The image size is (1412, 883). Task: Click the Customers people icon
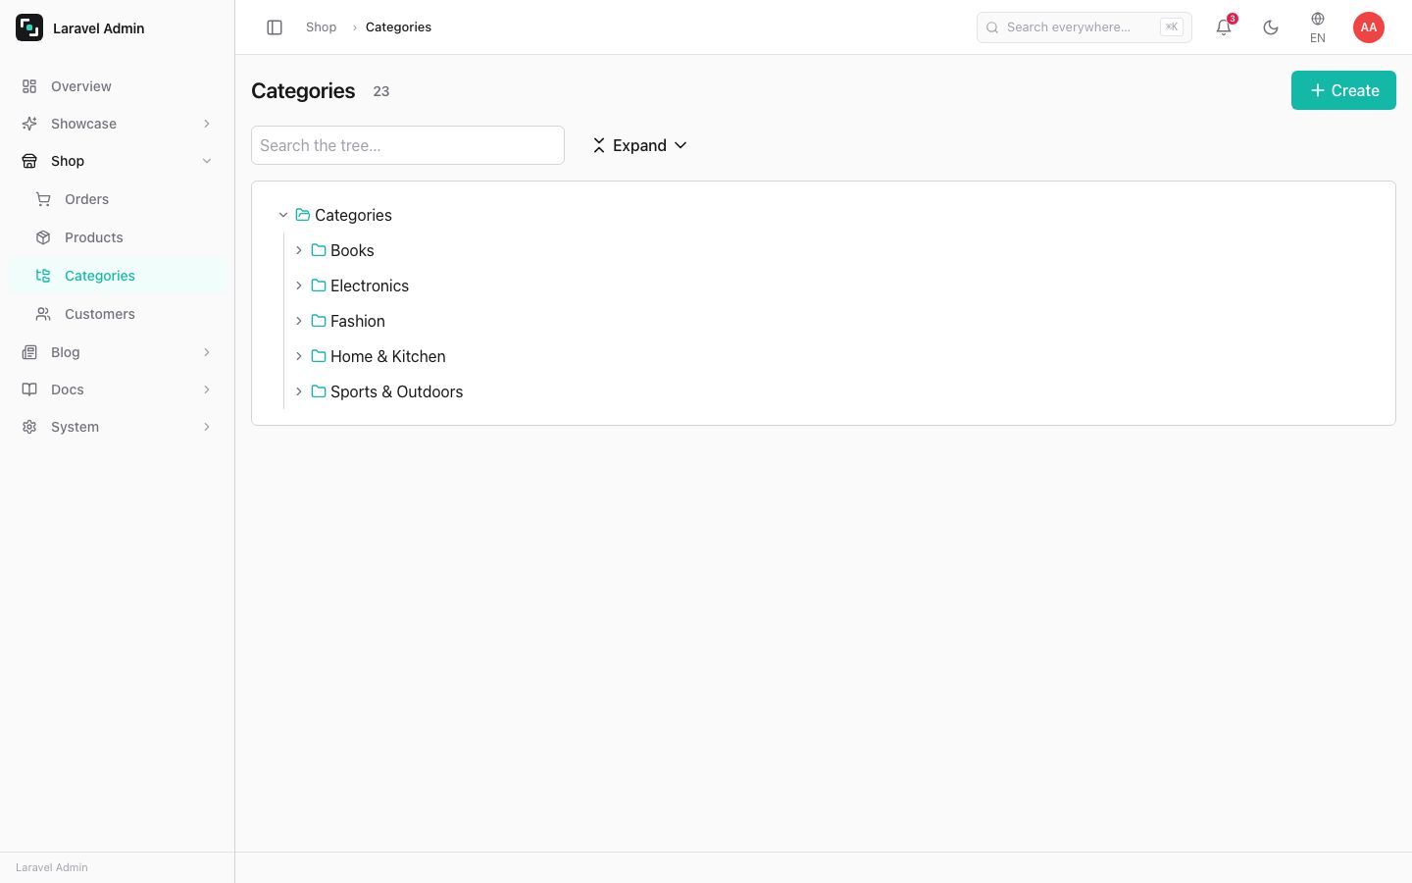pyautogui.click(x=43, y=314)
